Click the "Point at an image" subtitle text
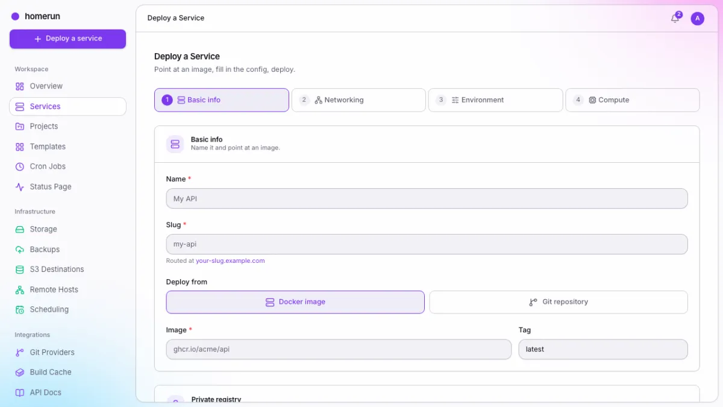Viewport: 723px width, 407px height. click(225, 69)
